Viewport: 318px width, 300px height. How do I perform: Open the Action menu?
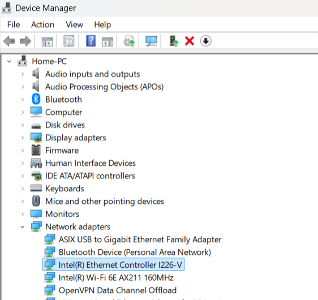42,24
